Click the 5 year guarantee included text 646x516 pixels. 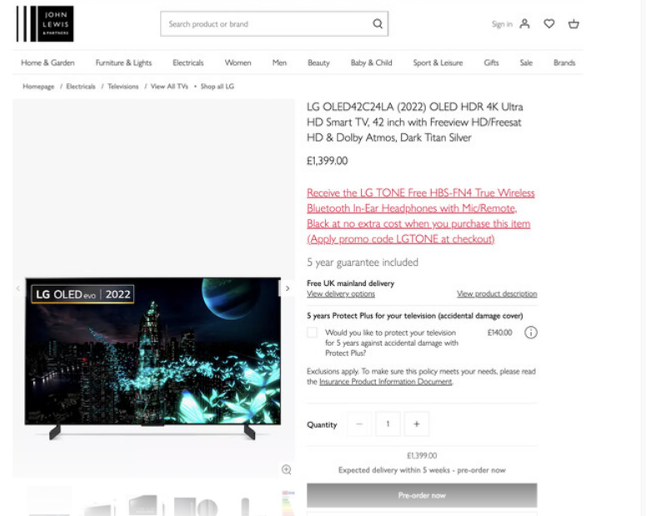click(363, 262)
